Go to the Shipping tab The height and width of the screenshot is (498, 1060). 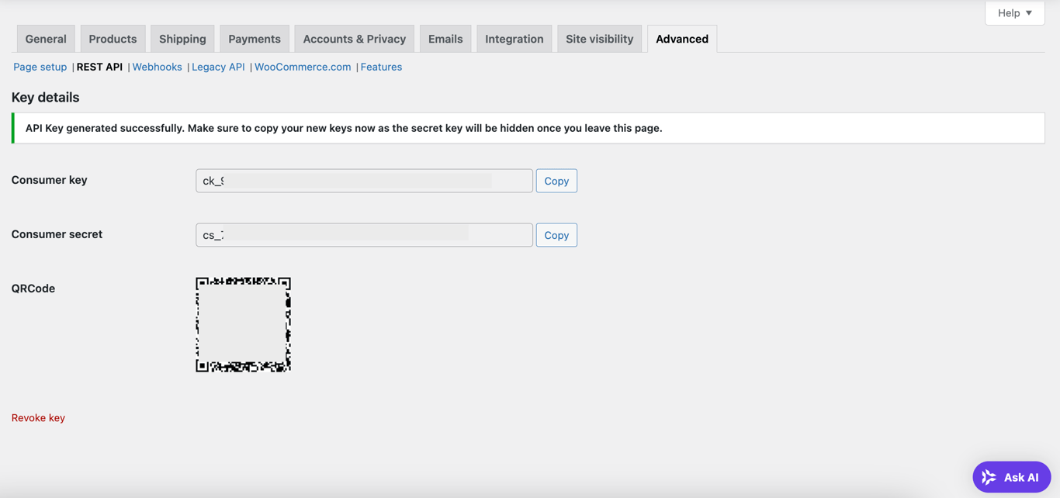[x=182, y=38]
